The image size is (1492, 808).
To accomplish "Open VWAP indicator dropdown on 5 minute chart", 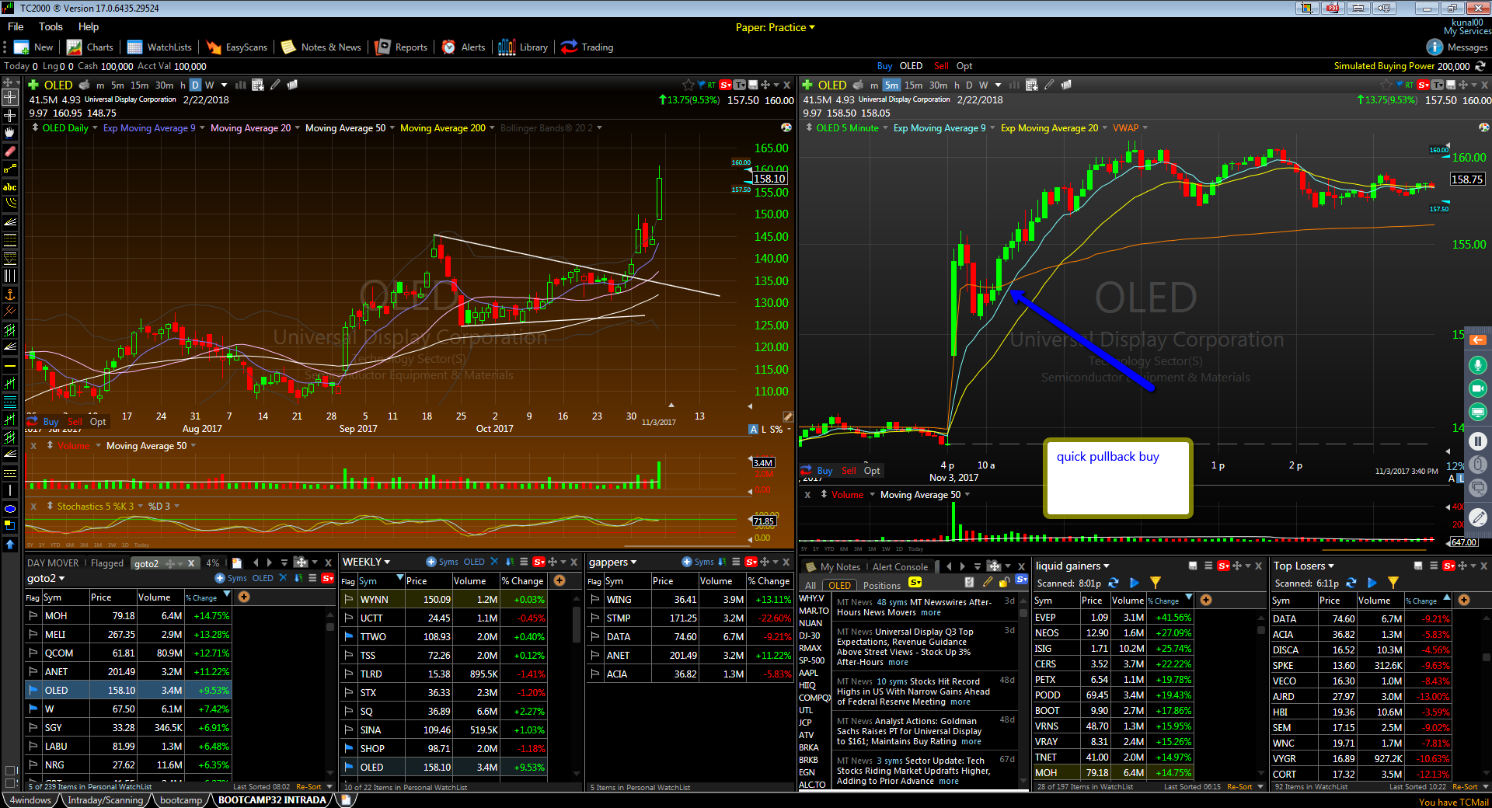I will 1145,128.
